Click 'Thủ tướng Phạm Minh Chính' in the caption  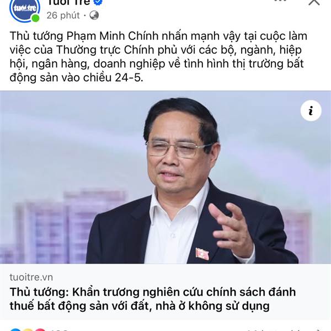click(x=84, y=36)
